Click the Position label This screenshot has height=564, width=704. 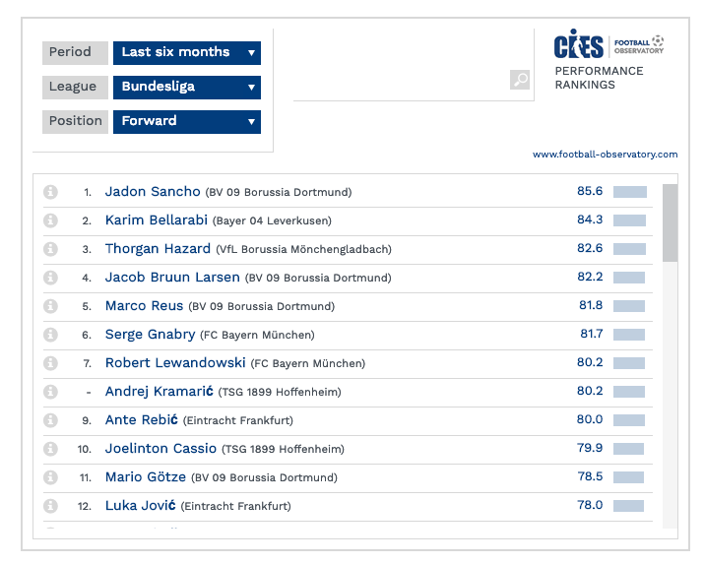point(75,122)
